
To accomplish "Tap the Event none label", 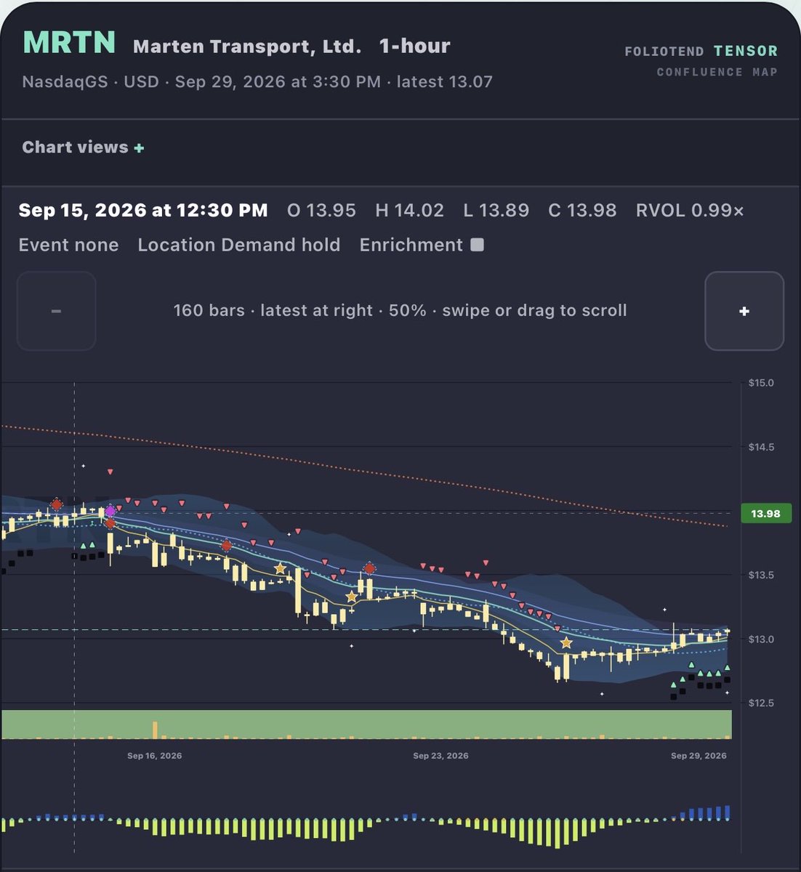I will click(68, 245).
